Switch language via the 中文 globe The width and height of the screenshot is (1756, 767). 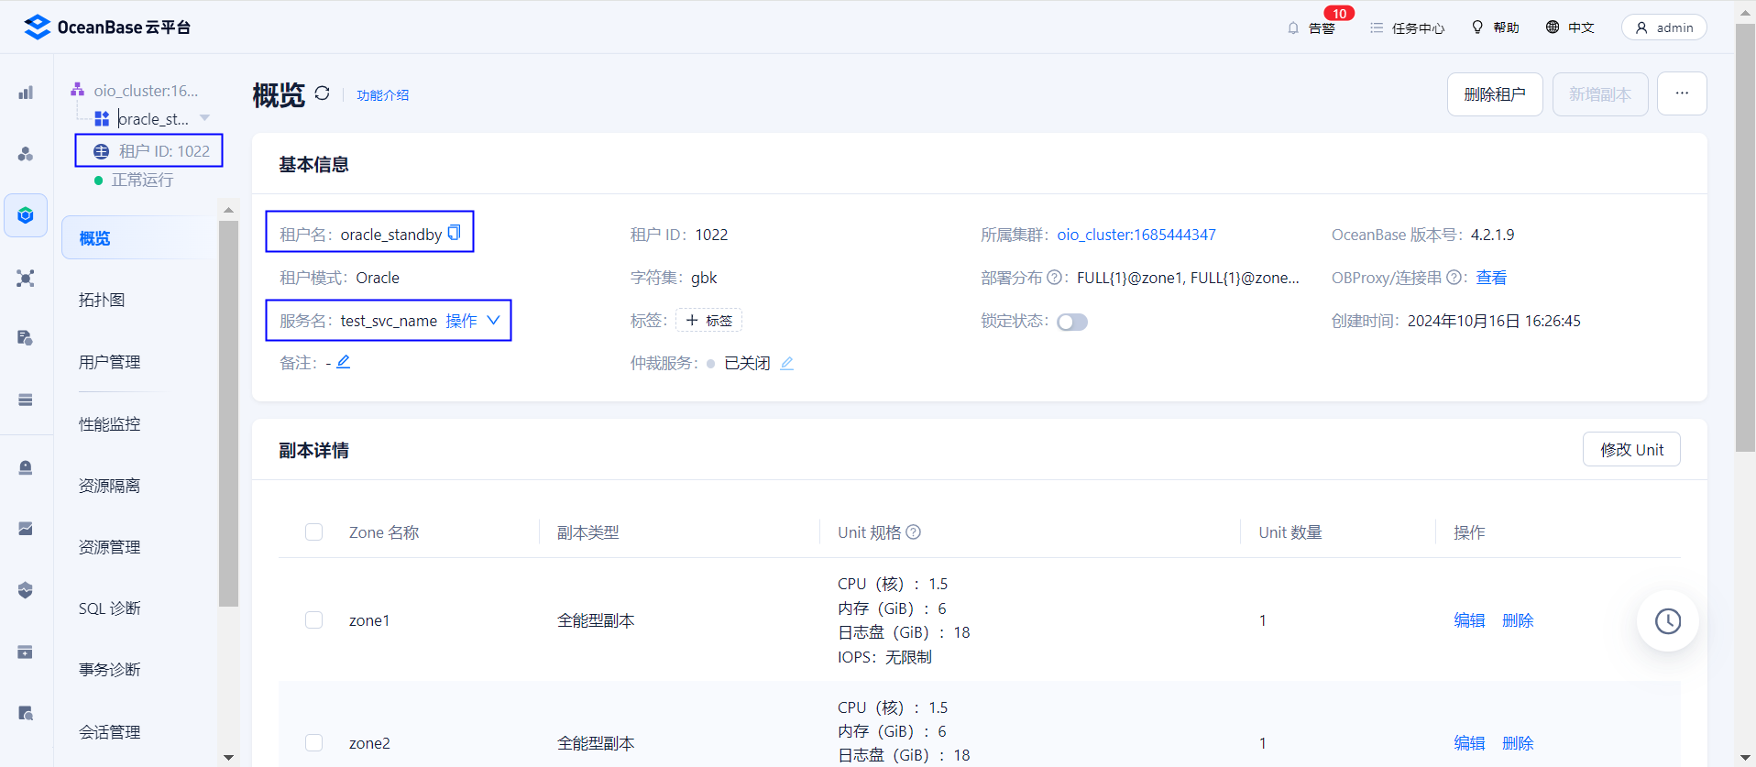coord(1570,27)
